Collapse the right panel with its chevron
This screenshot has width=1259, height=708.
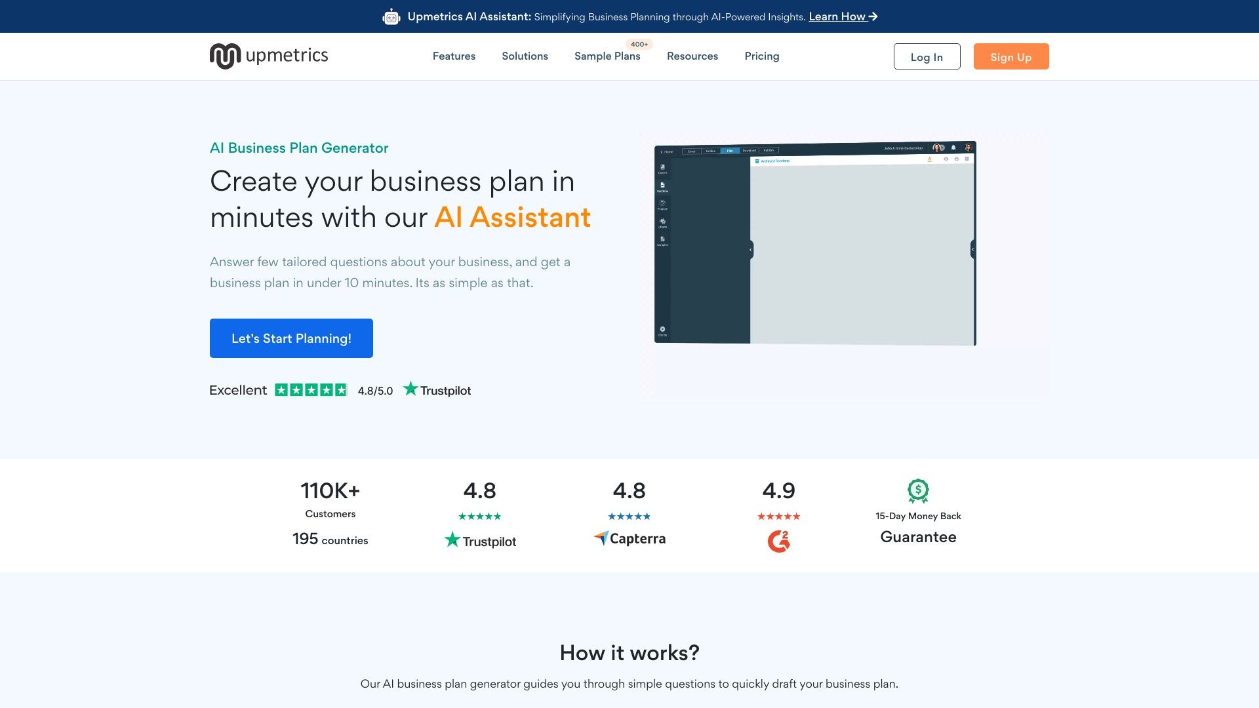click(973, 249)
